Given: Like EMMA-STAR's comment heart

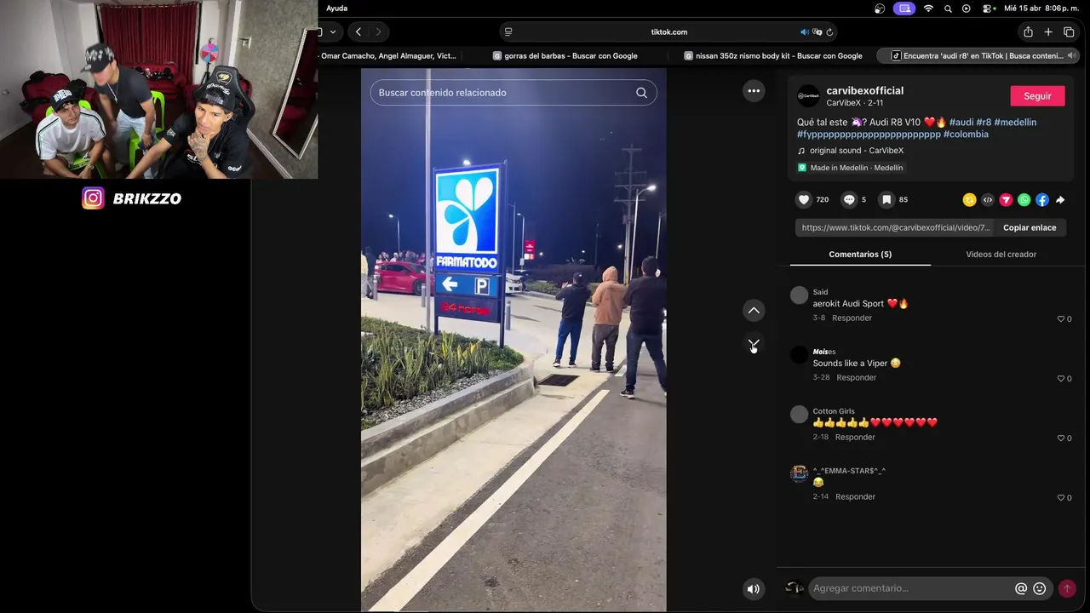Looking at the screenshot, I should click(1061, 497).
